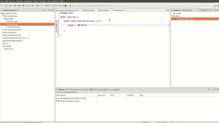The image size is (219, 123).
Task: Click the green Run toolbar button
Action: [15, 5]
